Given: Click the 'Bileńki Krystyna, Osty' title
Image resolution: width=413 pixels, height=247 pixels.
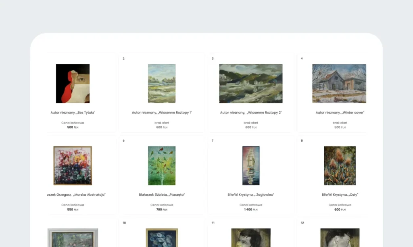Looking at the screenshot, I should [340, 195].
